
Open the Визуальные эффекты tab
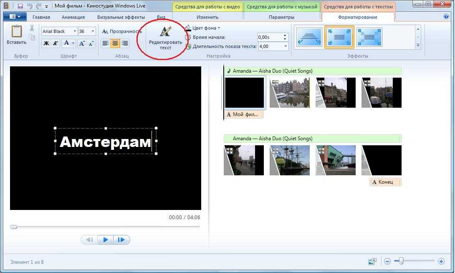[x=121, y=17]
